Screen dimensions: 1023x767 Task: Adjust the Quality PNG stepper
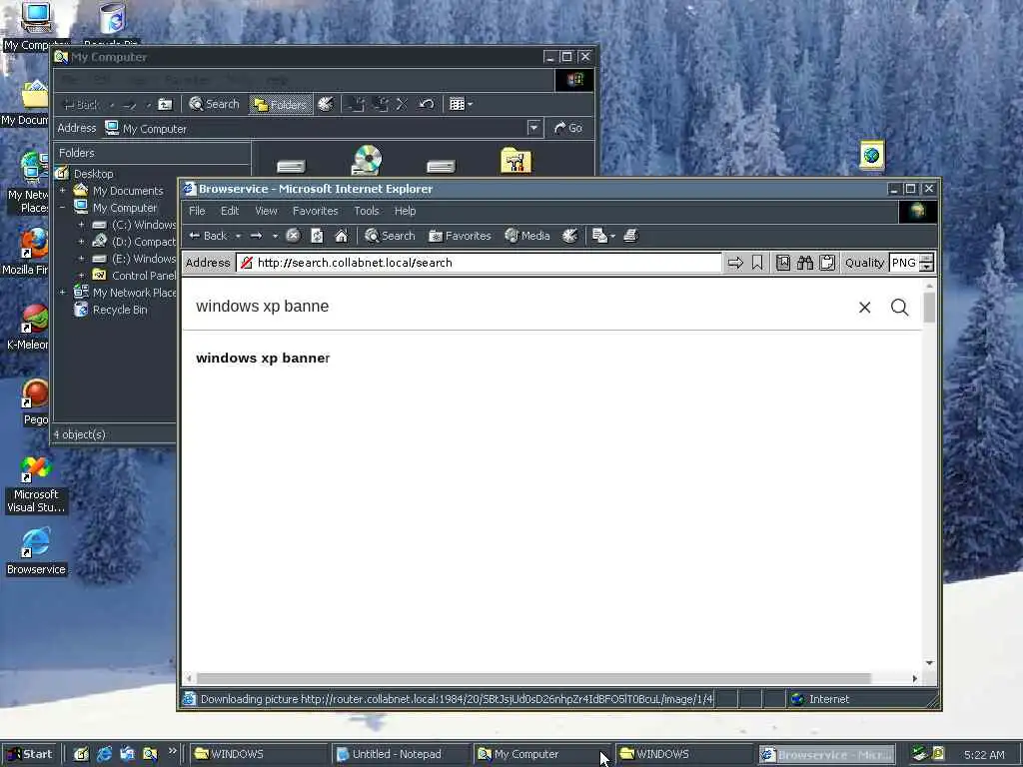pyautogui.click(x=926, y=263)
